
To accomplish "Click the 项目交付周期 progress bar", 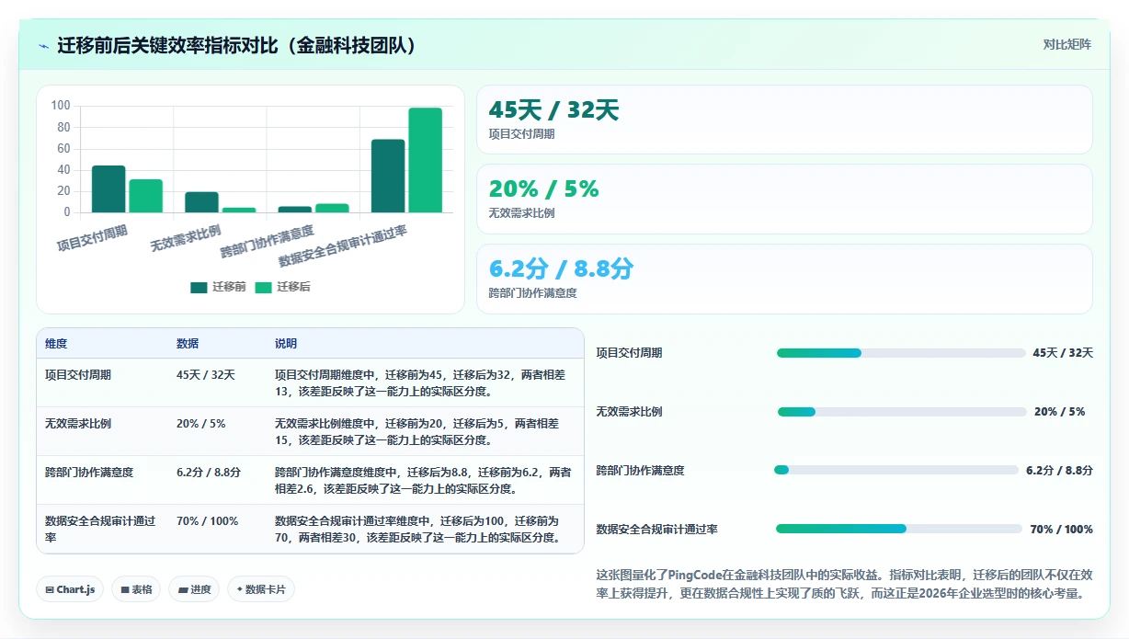I will 901,353.
